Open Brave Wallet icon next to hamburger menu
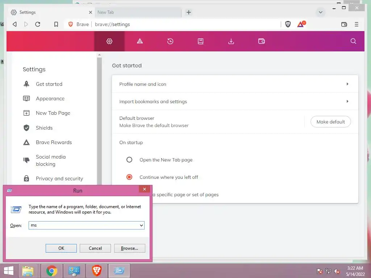 click(344, 24)
